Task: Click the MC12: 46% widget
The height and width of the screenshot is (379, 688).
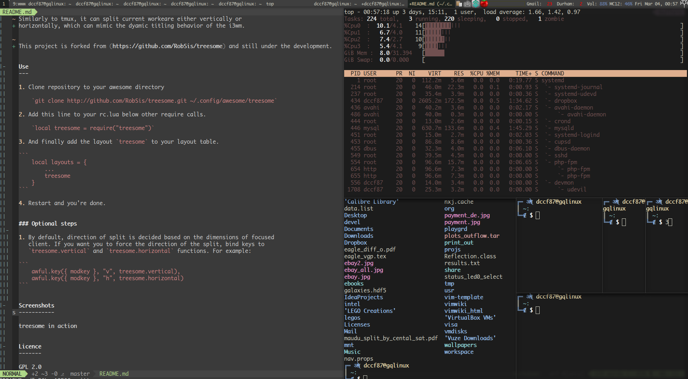Action: pyautogui.click(x=621, y=4)
